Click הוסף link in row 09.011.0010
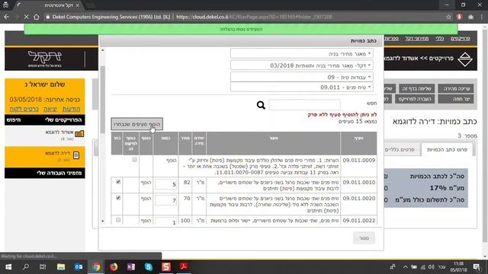The image size is (488, 274). click(x=146, y=183)
